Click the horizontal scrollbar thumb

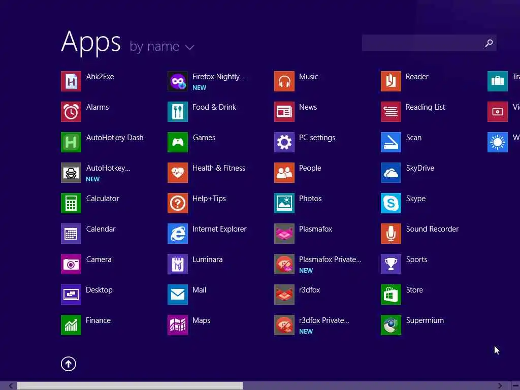tap(130, 386)
